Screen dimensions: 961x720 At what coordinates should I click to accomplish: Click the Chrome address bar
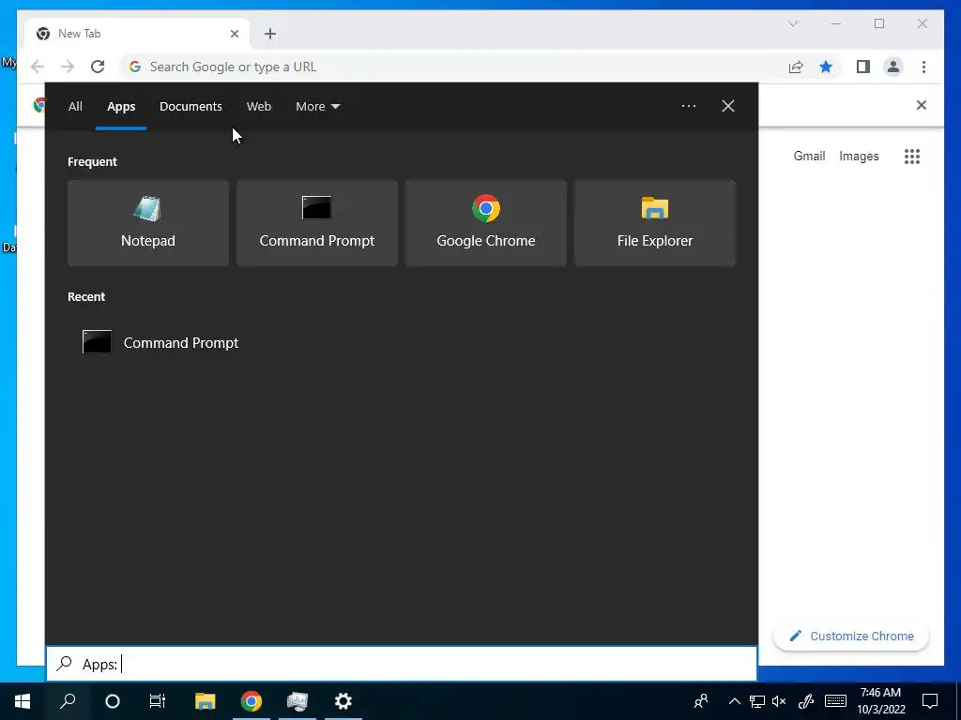(453, 67)
